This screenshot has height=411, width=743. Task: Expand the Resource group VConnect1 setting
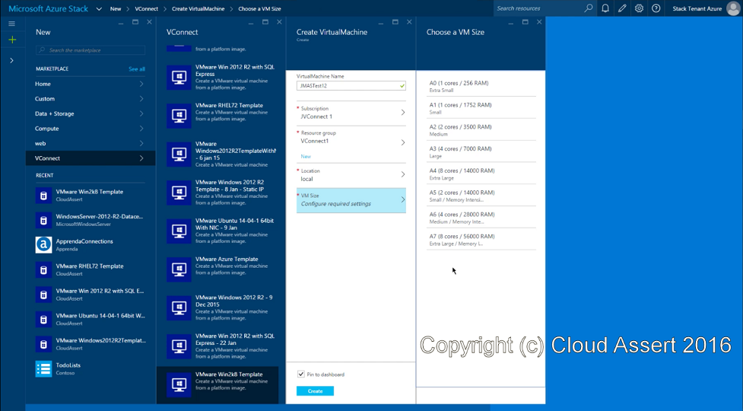coord(351,138)
